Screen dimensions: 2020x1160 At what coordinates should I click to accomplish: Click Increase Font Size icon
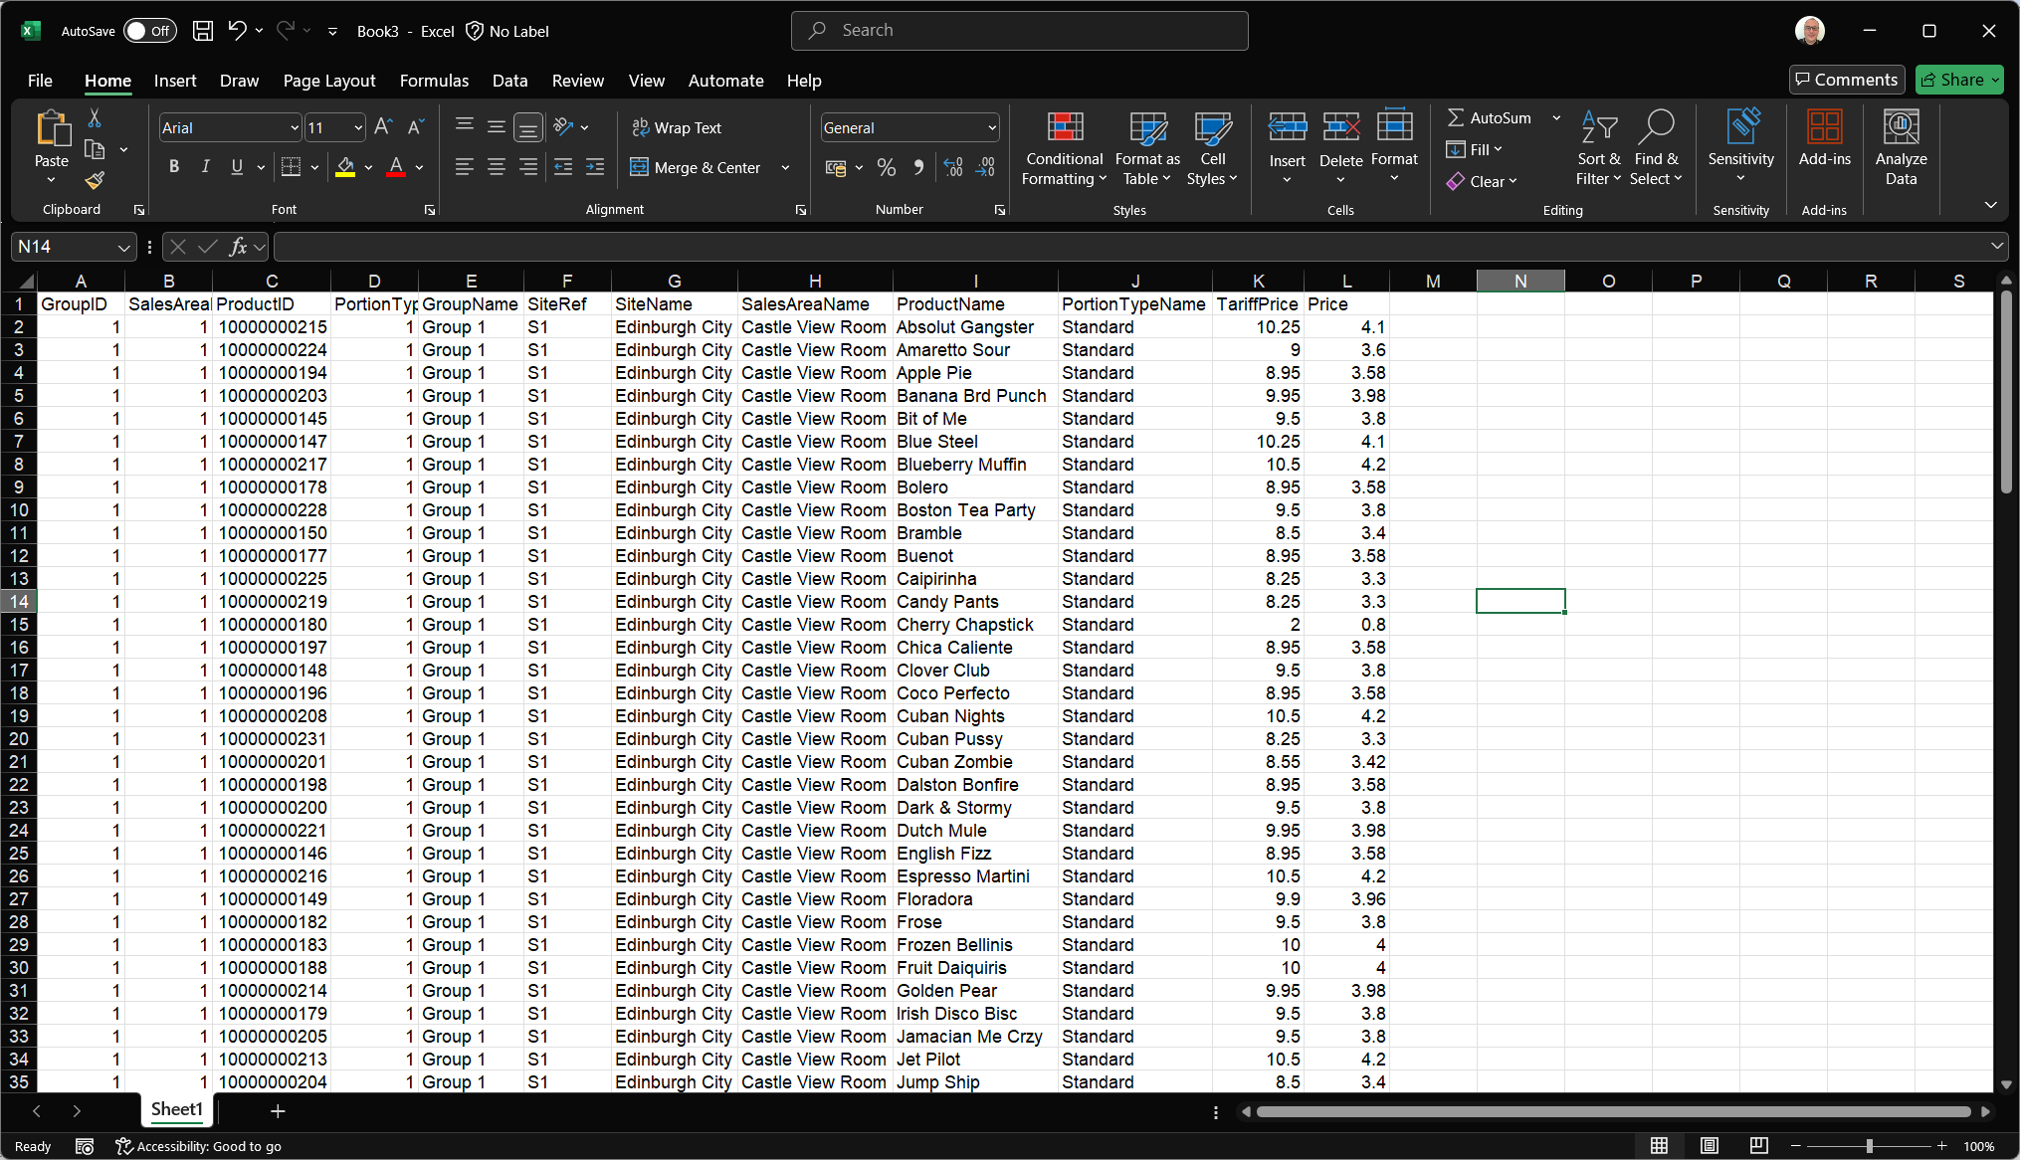(x=383, y=127)
